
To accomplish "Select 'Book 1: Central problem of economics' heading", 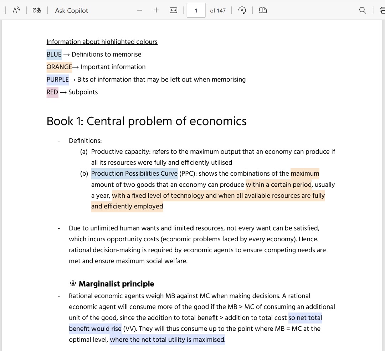I will (x=146, y=121).
